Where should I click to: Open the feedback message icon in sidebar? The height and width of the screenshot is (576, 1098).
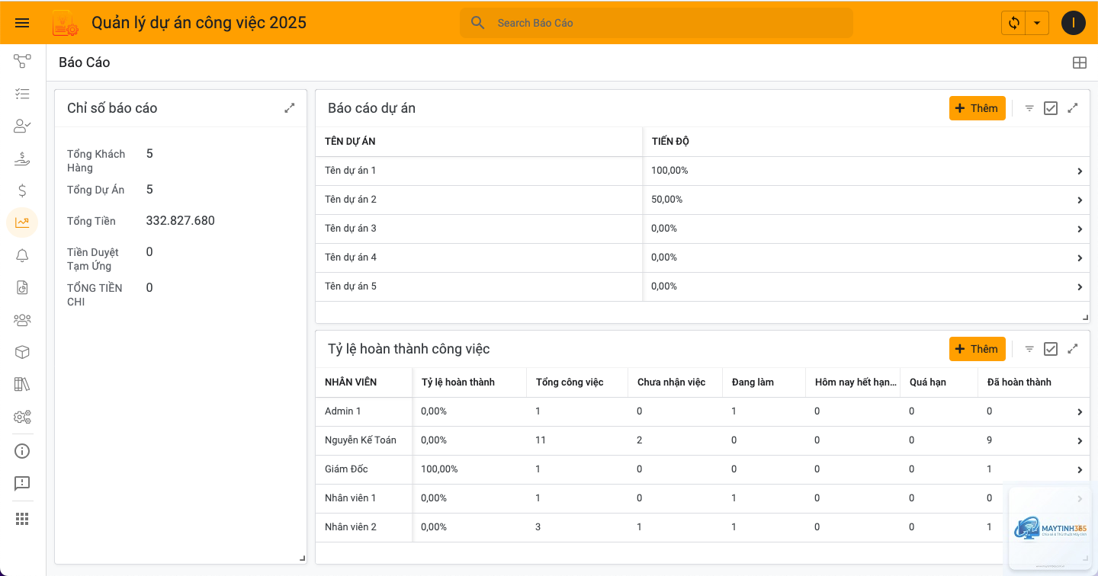tap(22, 483)
